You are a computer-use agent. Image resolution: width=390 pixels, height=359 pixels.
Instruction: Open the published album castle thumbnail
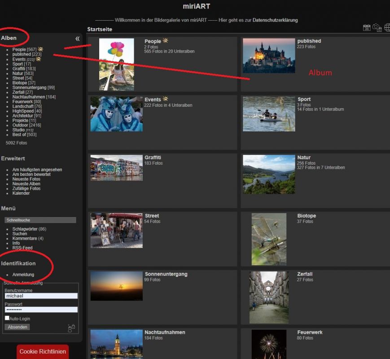269,56
